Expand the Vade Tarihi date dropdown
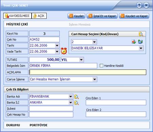Screen dimensions: 153x132 [x=57, y=52]
